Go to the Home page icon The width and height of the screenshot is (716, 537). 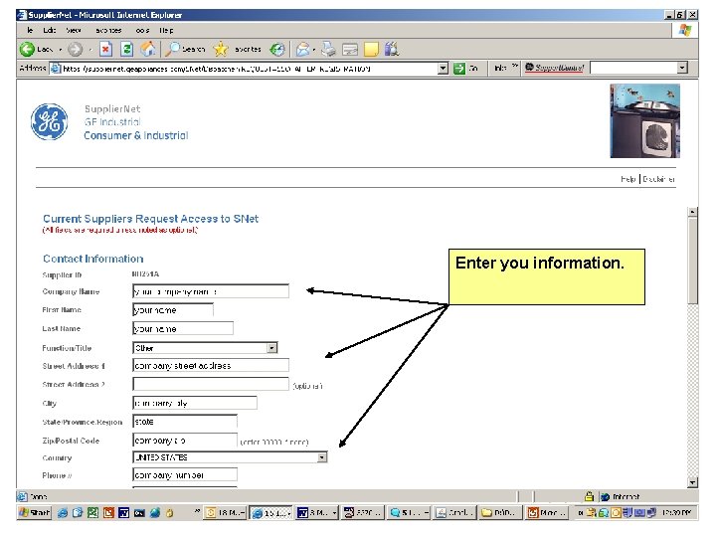[x=148, y=49]
